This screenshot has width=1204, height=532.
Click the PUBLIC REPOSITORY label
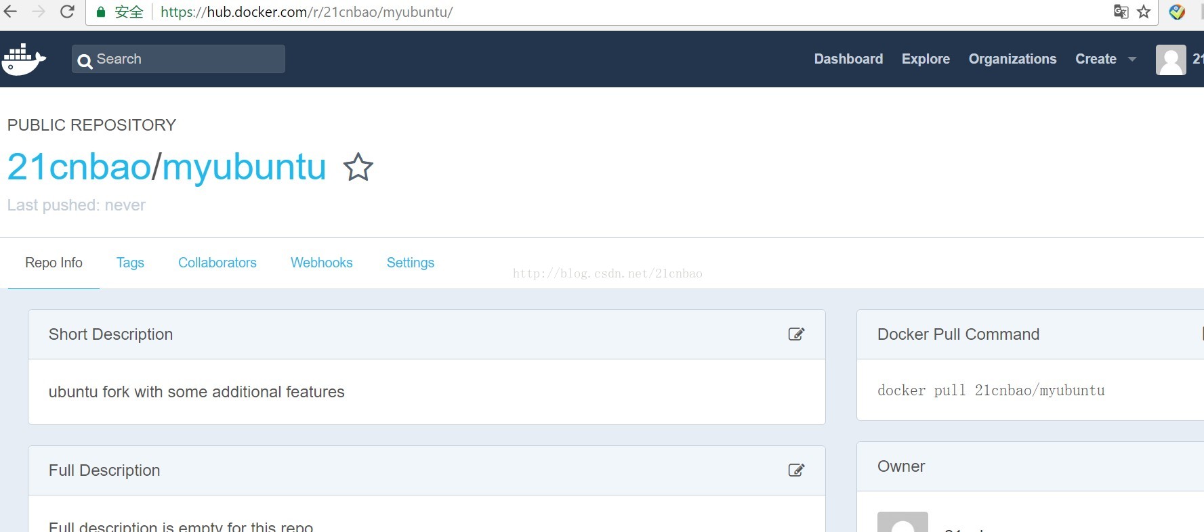(91, 125)
